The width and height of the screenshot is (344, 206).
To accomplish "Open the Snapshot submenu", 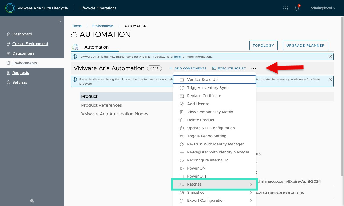I will (x=214, y=192).
